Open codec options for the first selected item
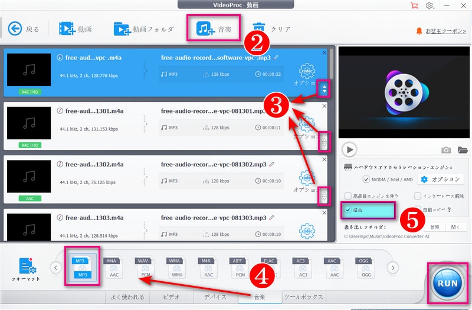Screen dimensions: 472x310 point(307,71)
